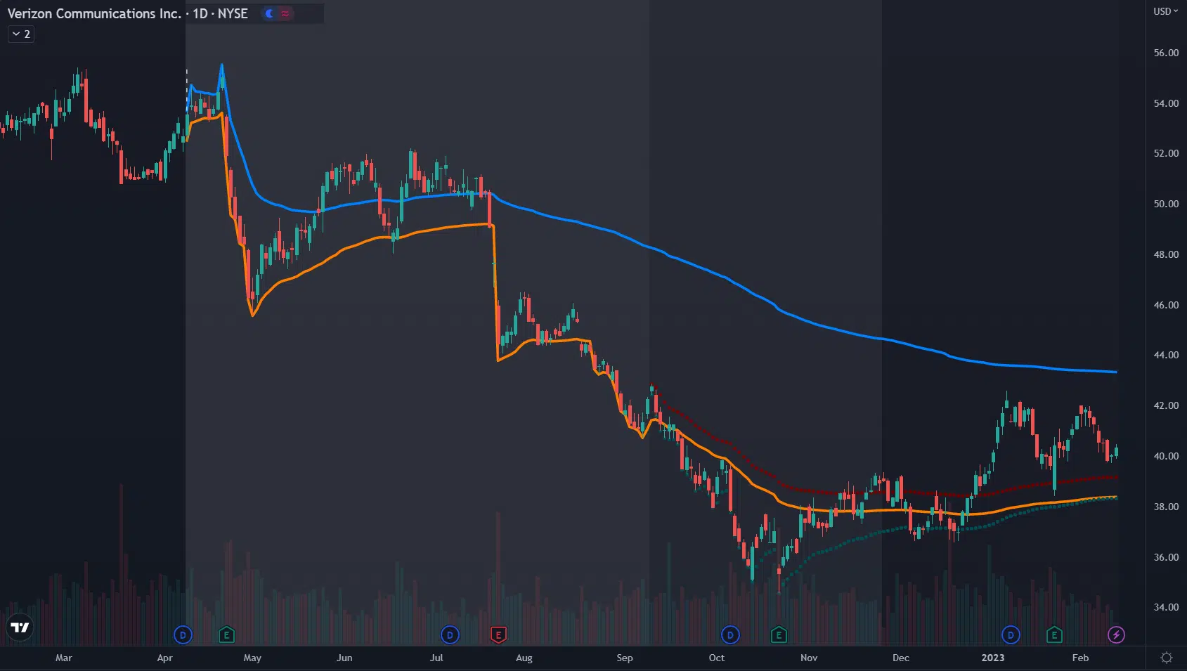Click the 46.00 price axis label

point(1166,305)
